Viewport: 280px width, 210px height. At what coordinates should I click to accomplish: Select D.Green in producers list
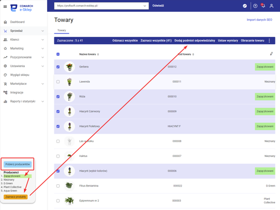click(8, 183)
